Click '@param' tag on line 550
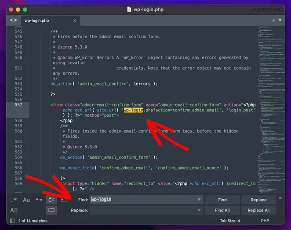 (65, 58)
